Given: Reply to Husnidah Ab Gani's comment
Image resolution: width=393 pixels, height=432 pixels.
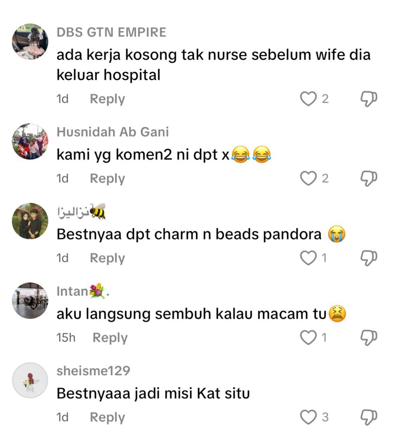Looking at the screenshot, I should point(107,179).
